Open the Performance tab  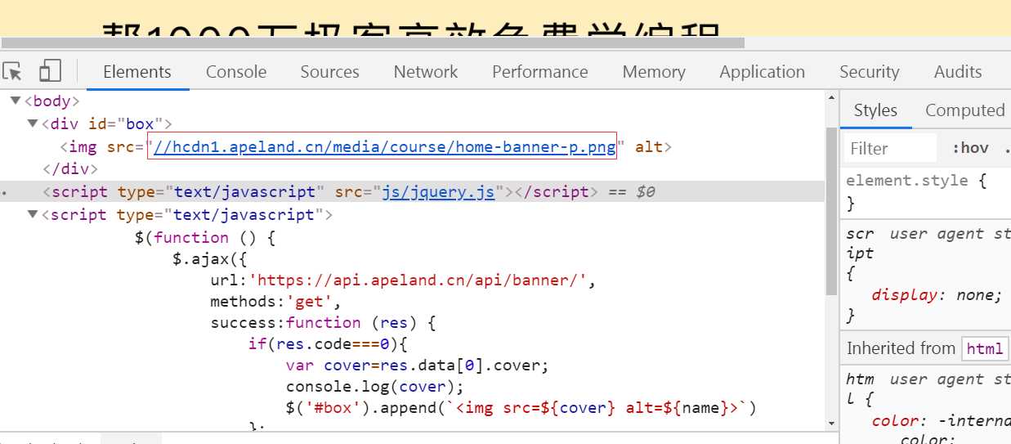pos(540,72)
